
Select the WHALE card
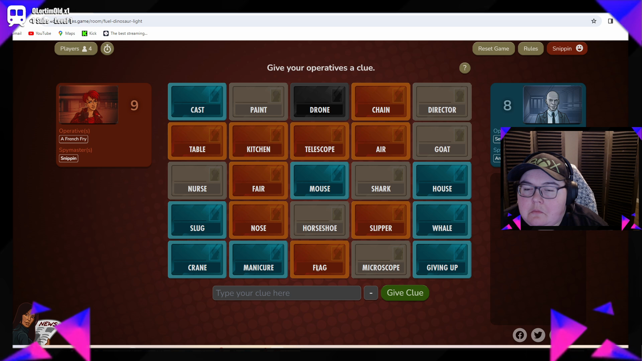(442, 220)
